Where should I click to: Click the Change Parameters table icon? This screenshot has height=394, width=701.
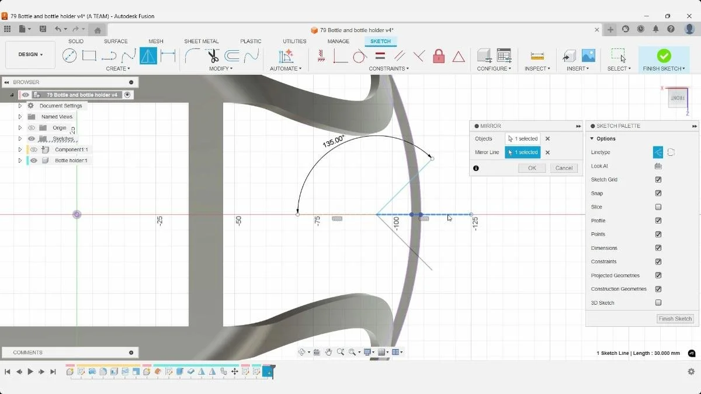pos(504,56)
